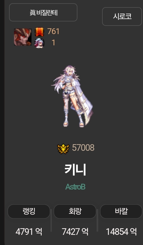Click the 14854 억 damage value

coord(121,232)
